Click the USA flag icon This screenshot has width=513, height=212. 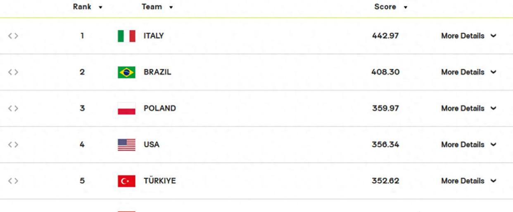tap(126, 145)
